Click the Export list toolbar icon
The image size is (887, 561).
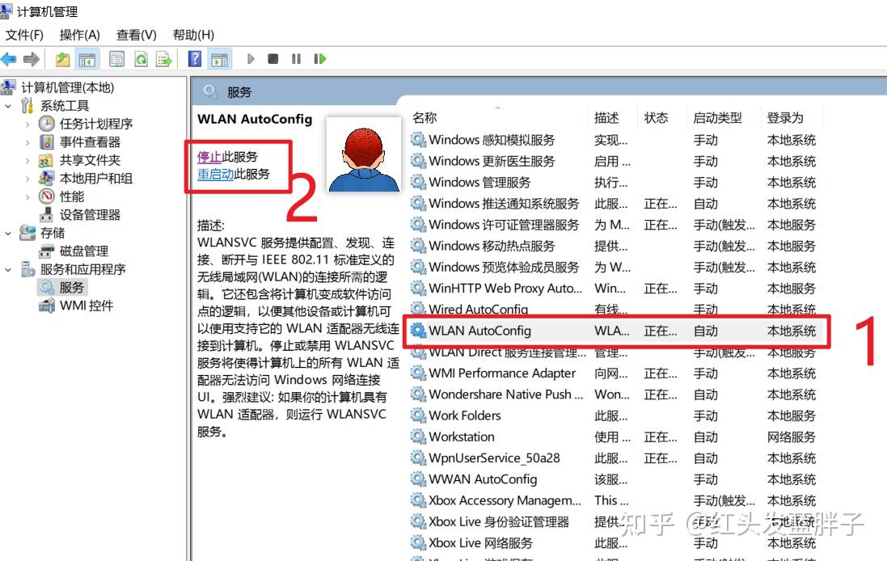[x=164, y=59]
